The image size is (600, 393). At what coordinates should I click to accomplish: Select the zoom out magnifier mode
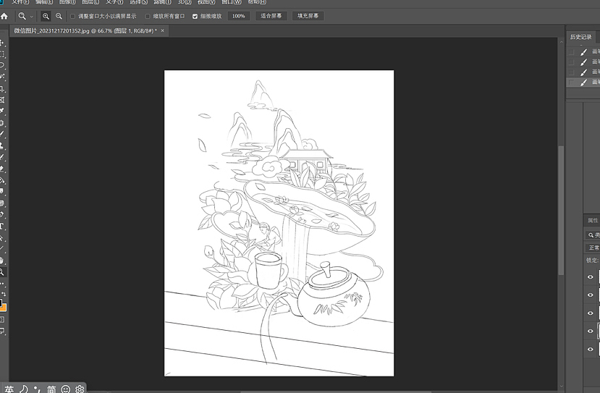click(x=59, y=16)
